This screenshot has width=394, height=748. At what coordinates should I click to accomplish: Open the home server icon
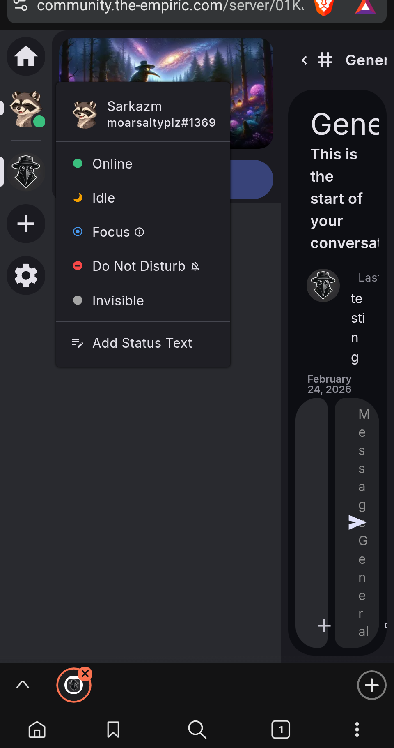tap(26, 56)
